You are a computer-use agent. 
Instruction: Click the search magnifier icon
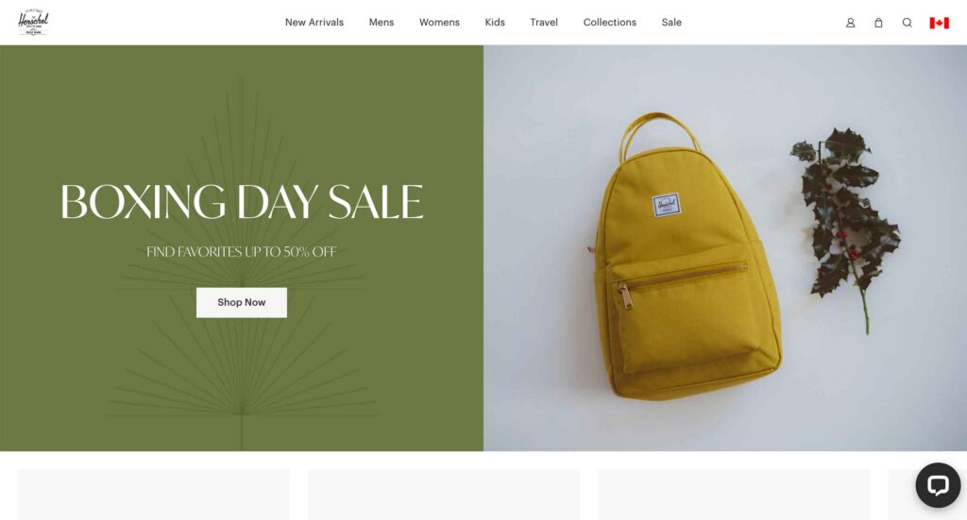(x=907, y=23)
